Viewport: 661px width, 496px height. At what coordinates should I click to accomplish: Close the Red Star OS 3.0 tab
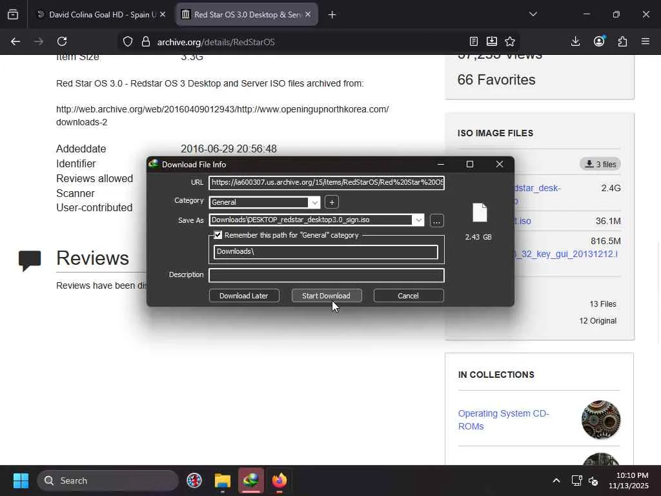click(x=308, y=15)
